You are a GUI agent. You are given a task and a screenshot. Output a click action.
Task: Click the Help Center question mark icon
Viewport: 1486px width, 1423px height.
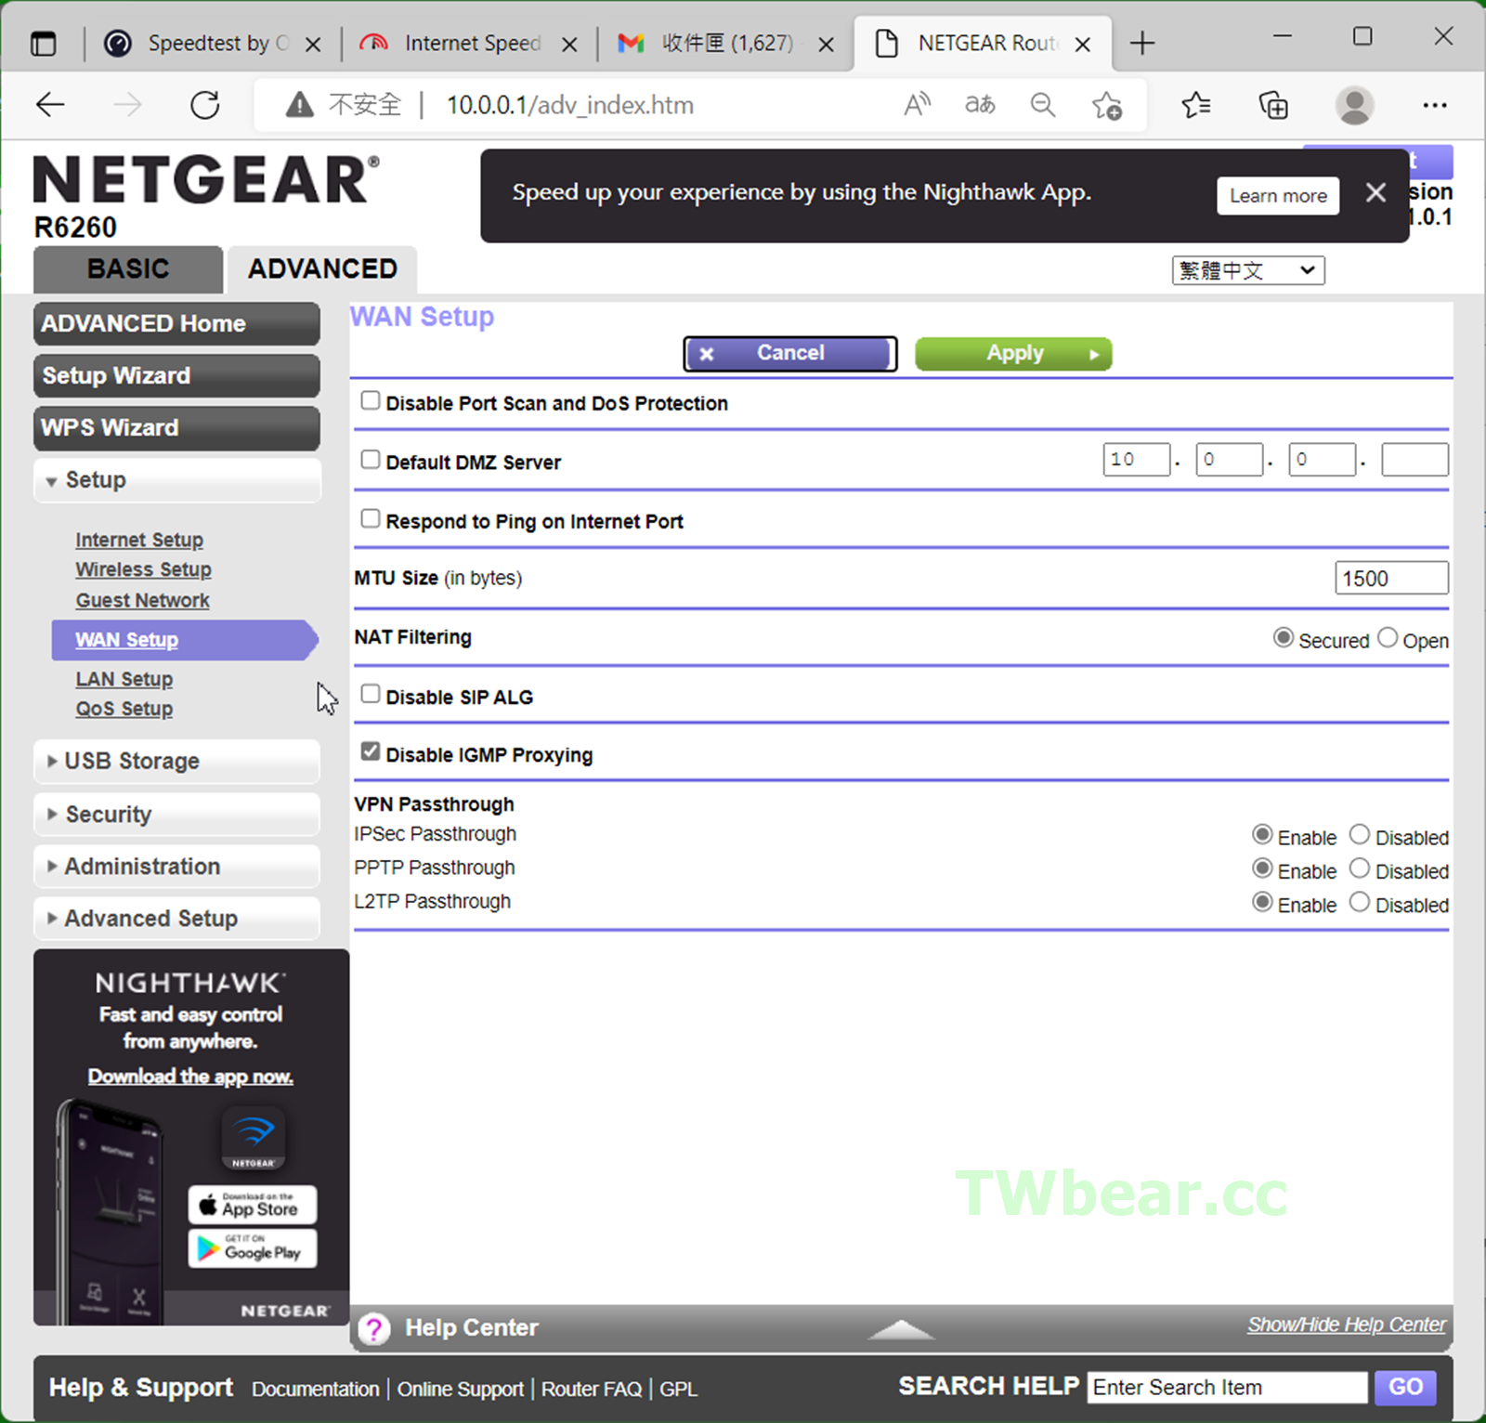374,1328
